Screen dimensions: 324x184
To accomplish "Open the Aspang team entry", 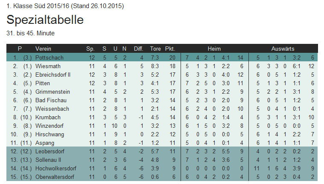I will pos(45,143).
